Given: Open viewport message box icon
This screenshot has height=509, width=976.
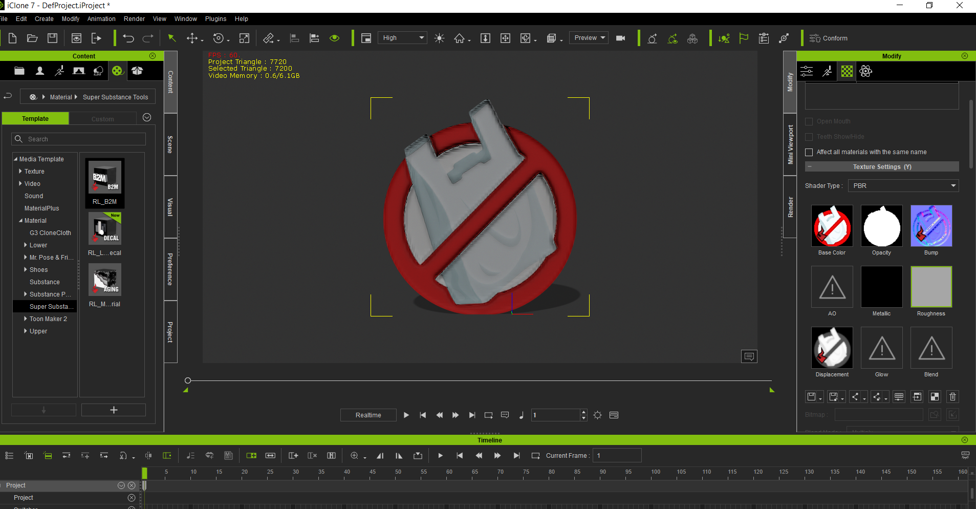Looking at the screenshot, I should click(x=749, y=356).
